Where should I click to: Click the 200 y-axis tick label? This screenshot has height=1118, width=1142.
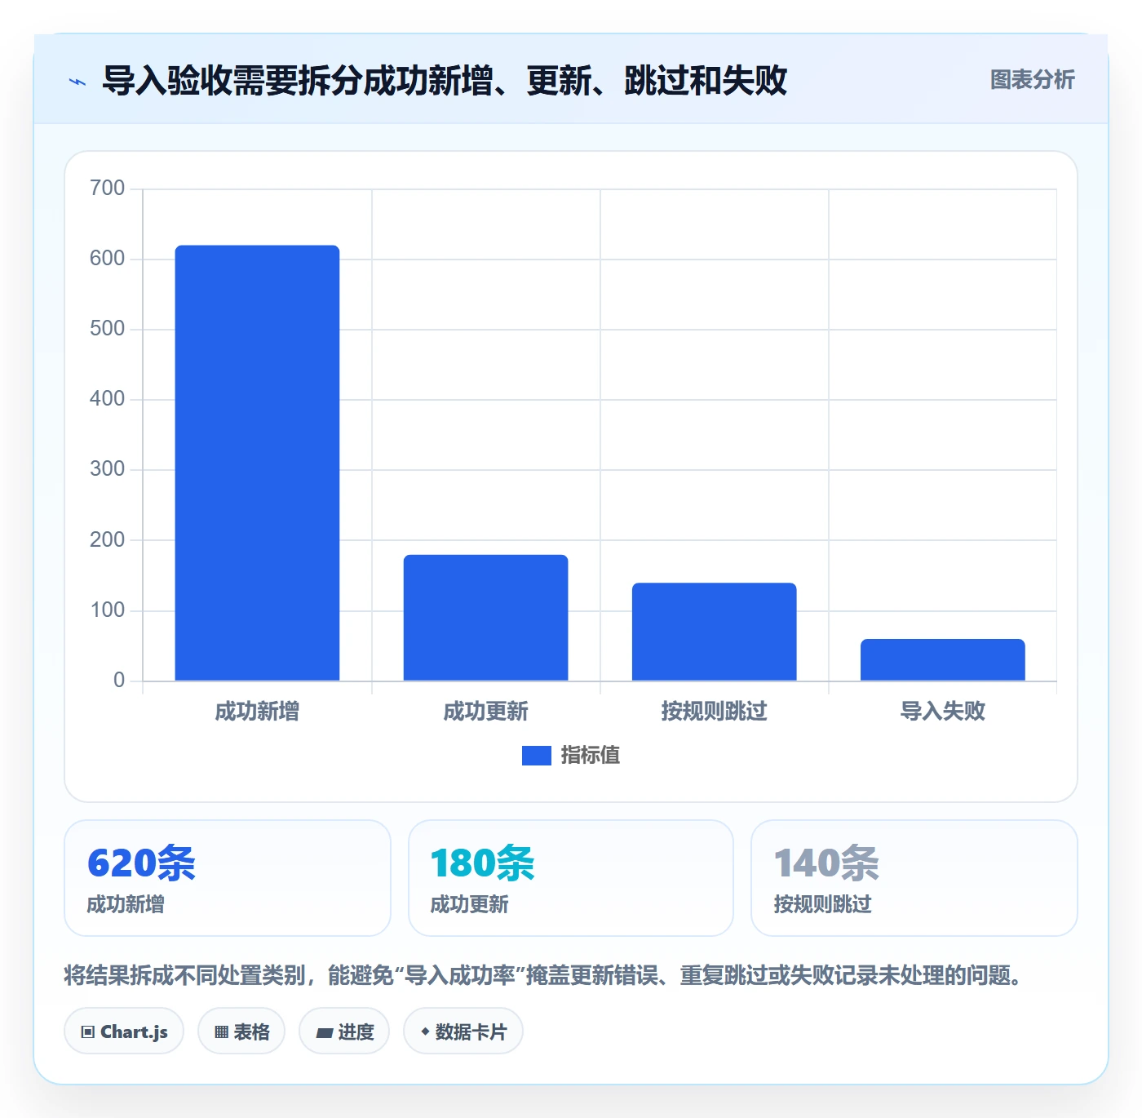tap(107, 540)
